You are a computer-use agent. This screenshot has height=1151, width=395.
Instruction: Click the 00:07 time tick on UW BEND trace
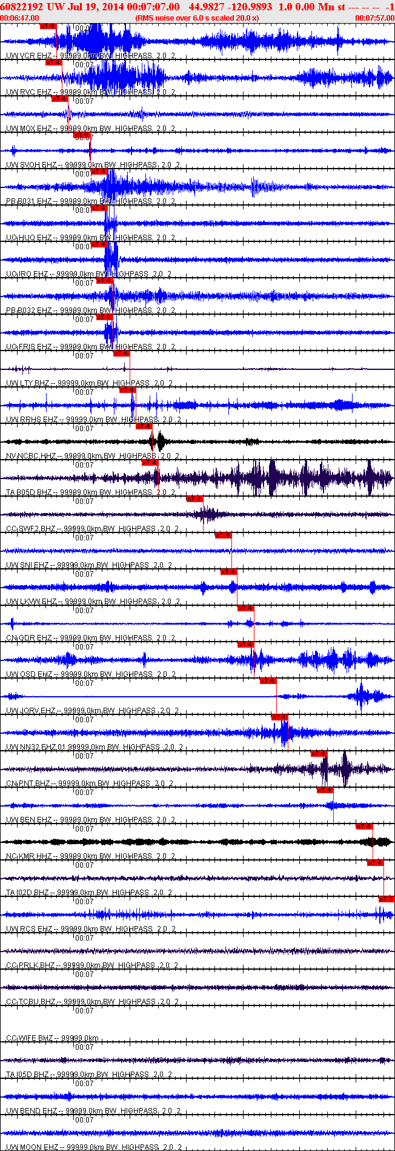[x=84, y=1084]
